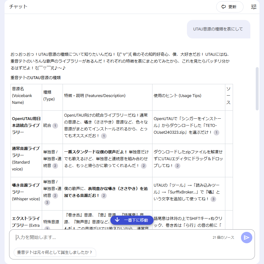
Task: Open citation 3 after いう文字を追加して使ってね！
Action: pyautogui.click(x=213, y=199)
